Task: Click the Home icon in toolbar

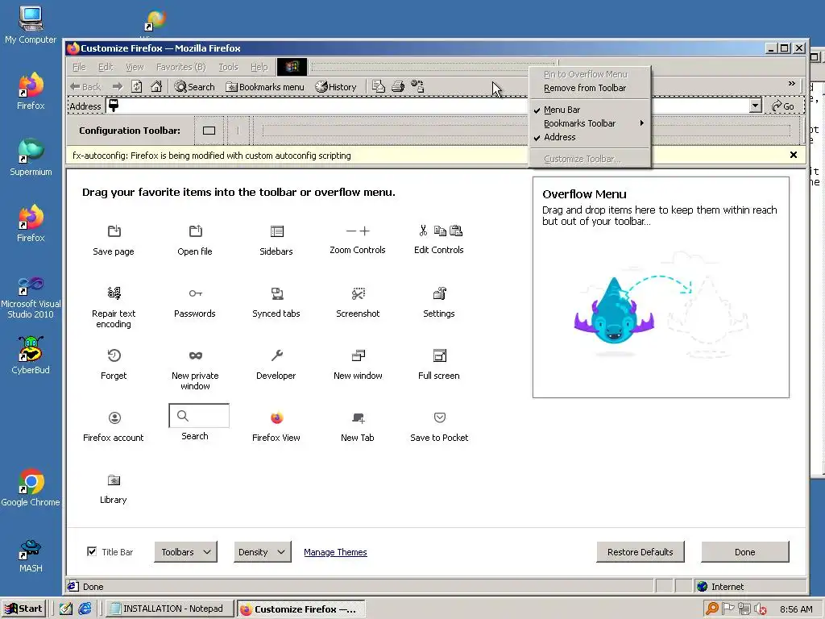Action: (x=156, y=86)
